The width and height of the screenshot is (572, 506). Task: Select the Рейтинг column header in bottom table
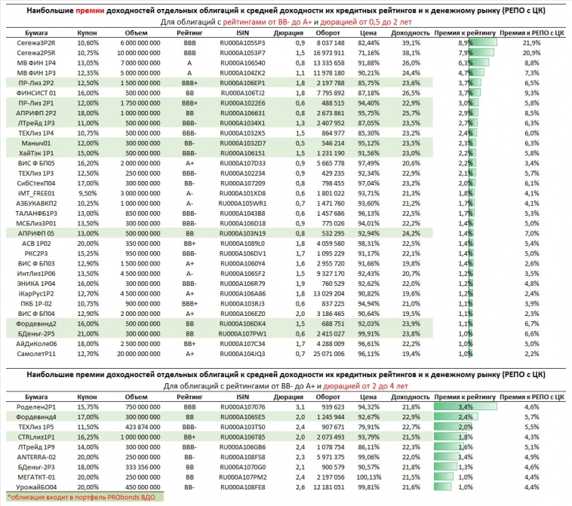point(189,397)
